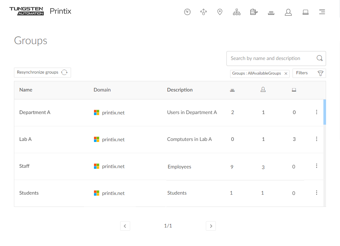
Task: Click the Resynchronize groups button
Action: (x=42, y=73)
